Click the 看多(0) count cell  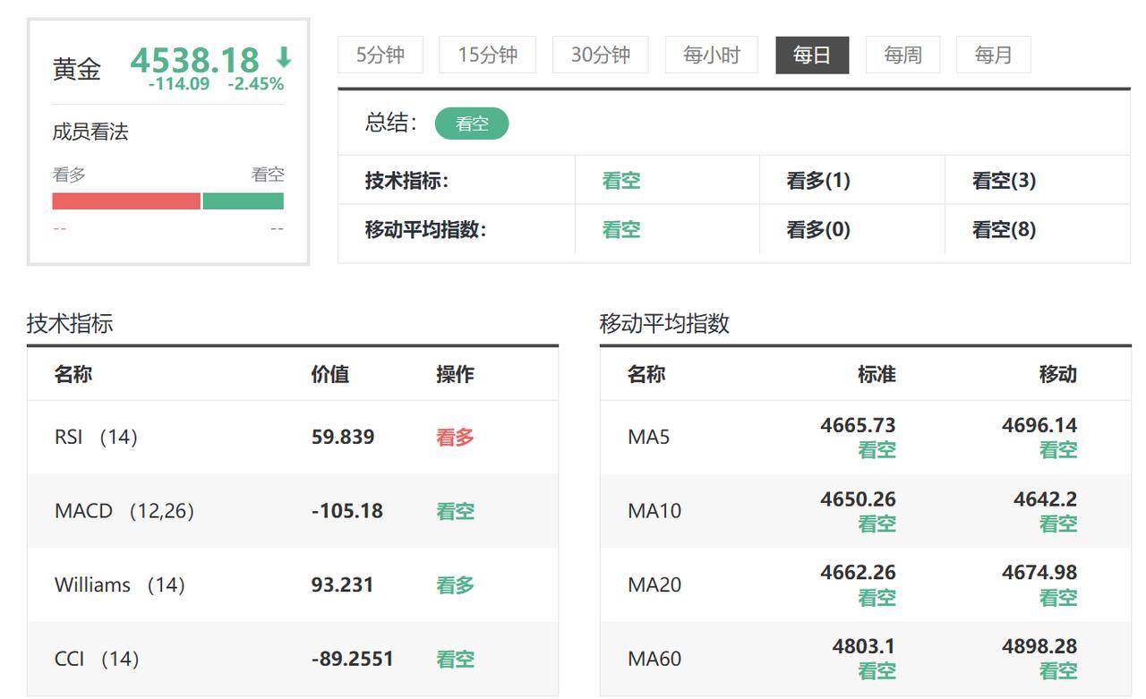[818, 230]
